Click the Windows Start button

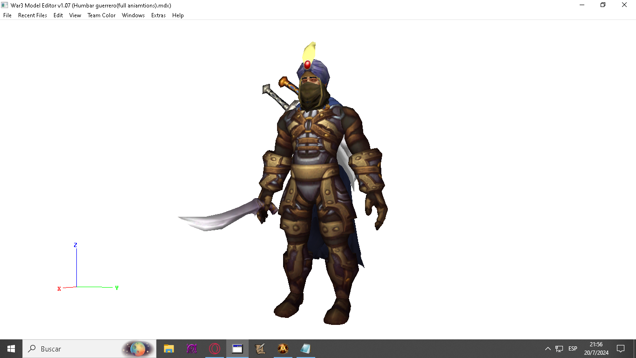pos(11,349)
